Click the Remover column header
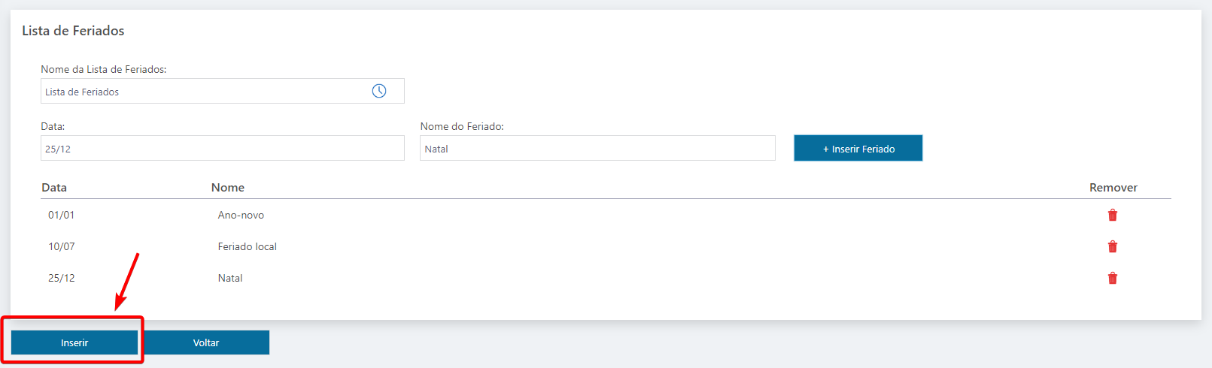1212x368 pixels. (x=1113, y=188)
